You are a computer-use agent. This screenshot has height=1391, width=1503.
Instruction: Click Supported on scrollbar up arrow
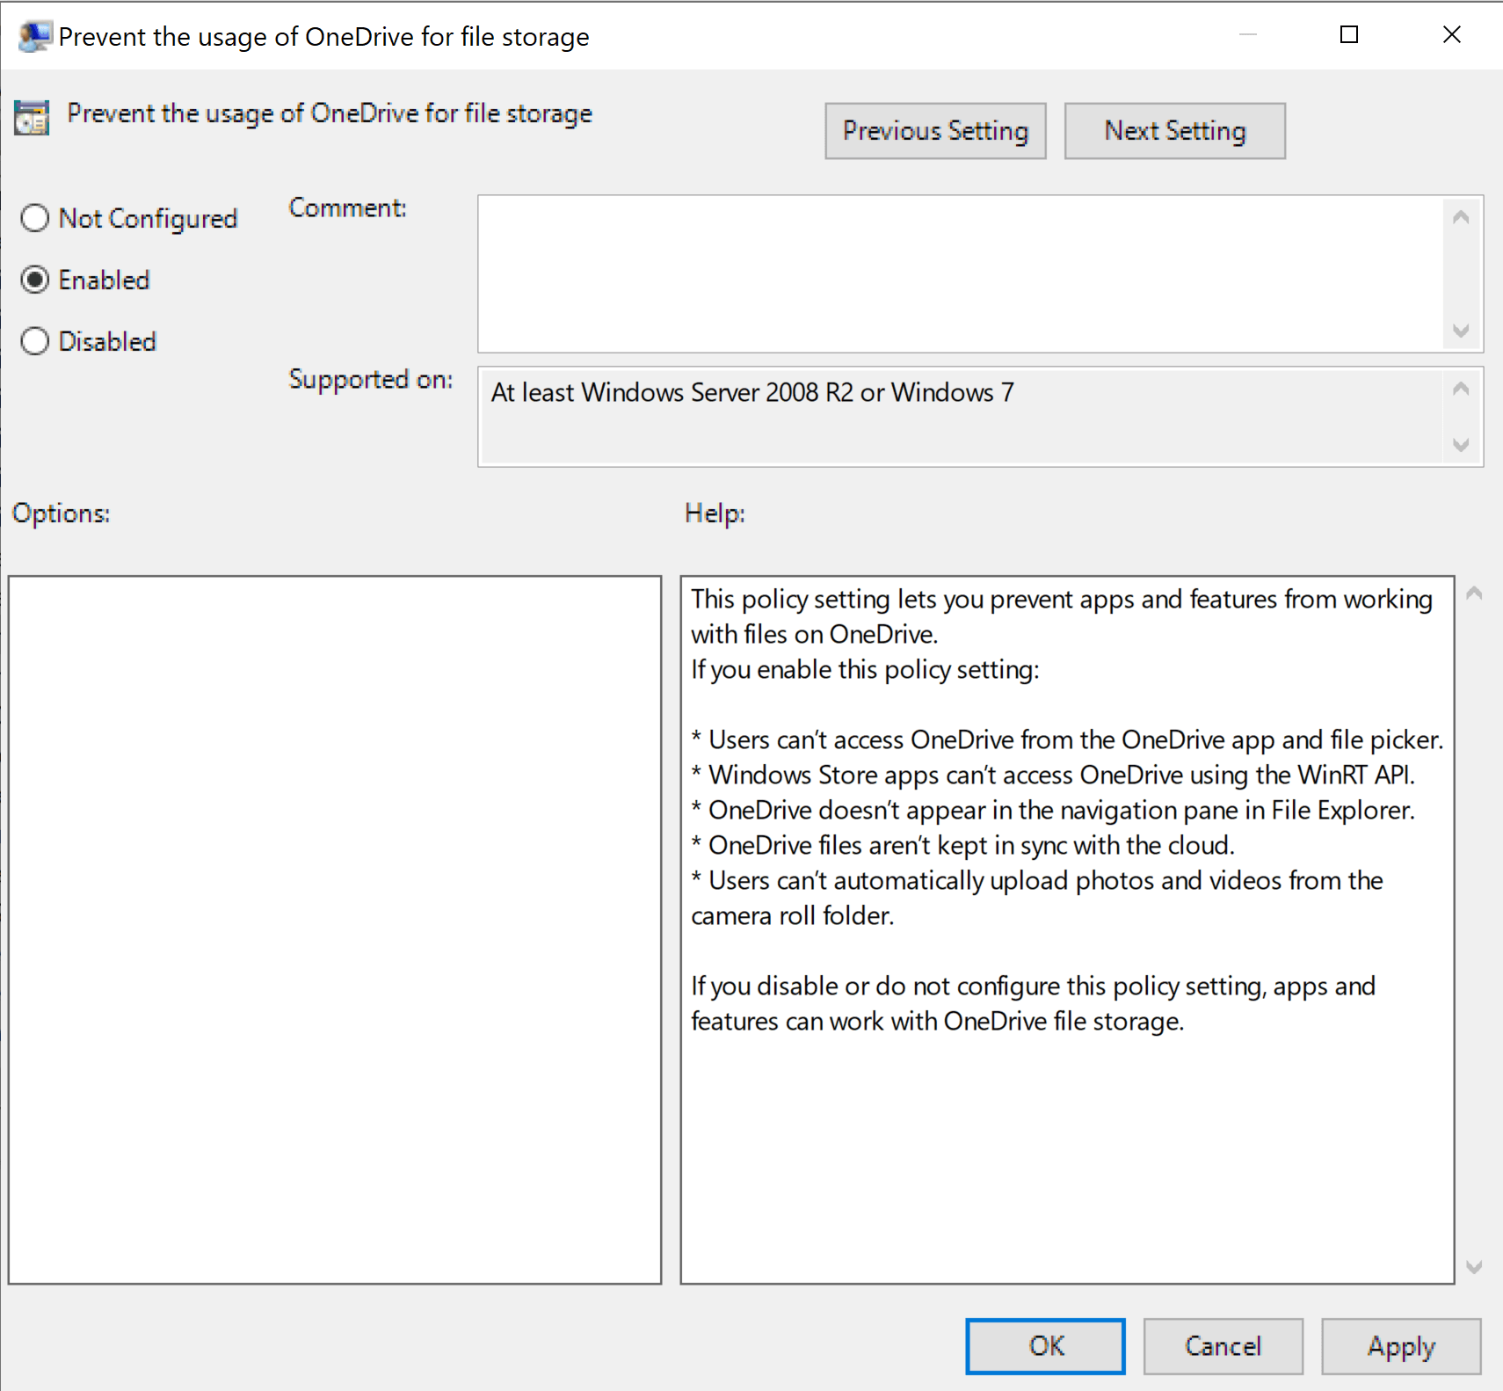pos(1461,389)
